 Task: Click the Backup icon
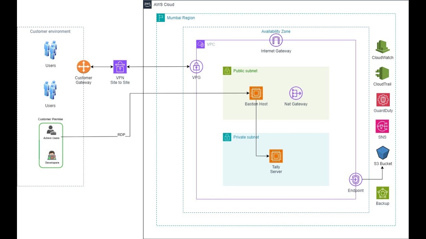(x=383, y=193)
